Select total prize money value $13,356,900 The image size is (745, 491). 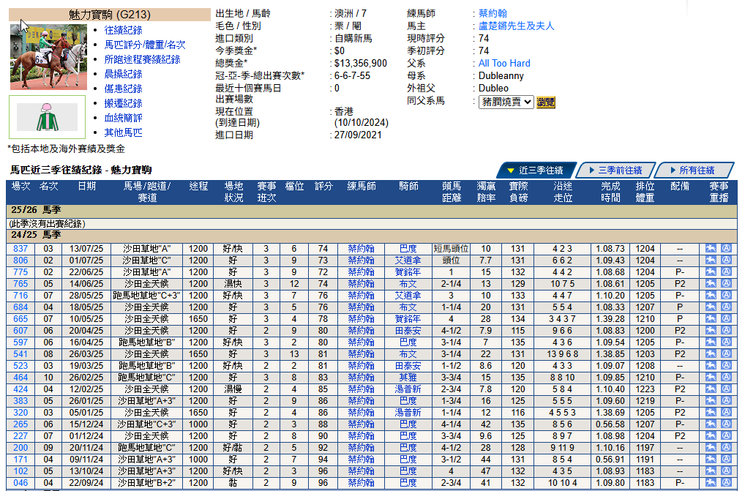[361, 63]
